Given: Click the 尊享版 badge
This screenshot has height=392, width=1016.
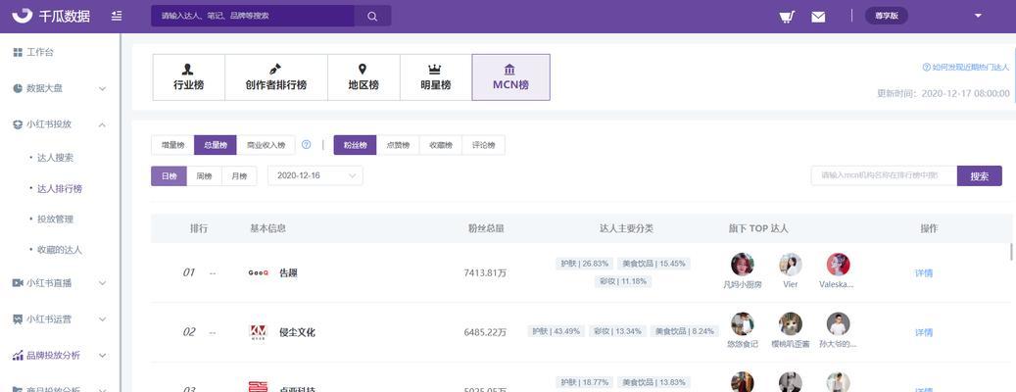Looking at the screenshot, I should (x=887, y=17).
